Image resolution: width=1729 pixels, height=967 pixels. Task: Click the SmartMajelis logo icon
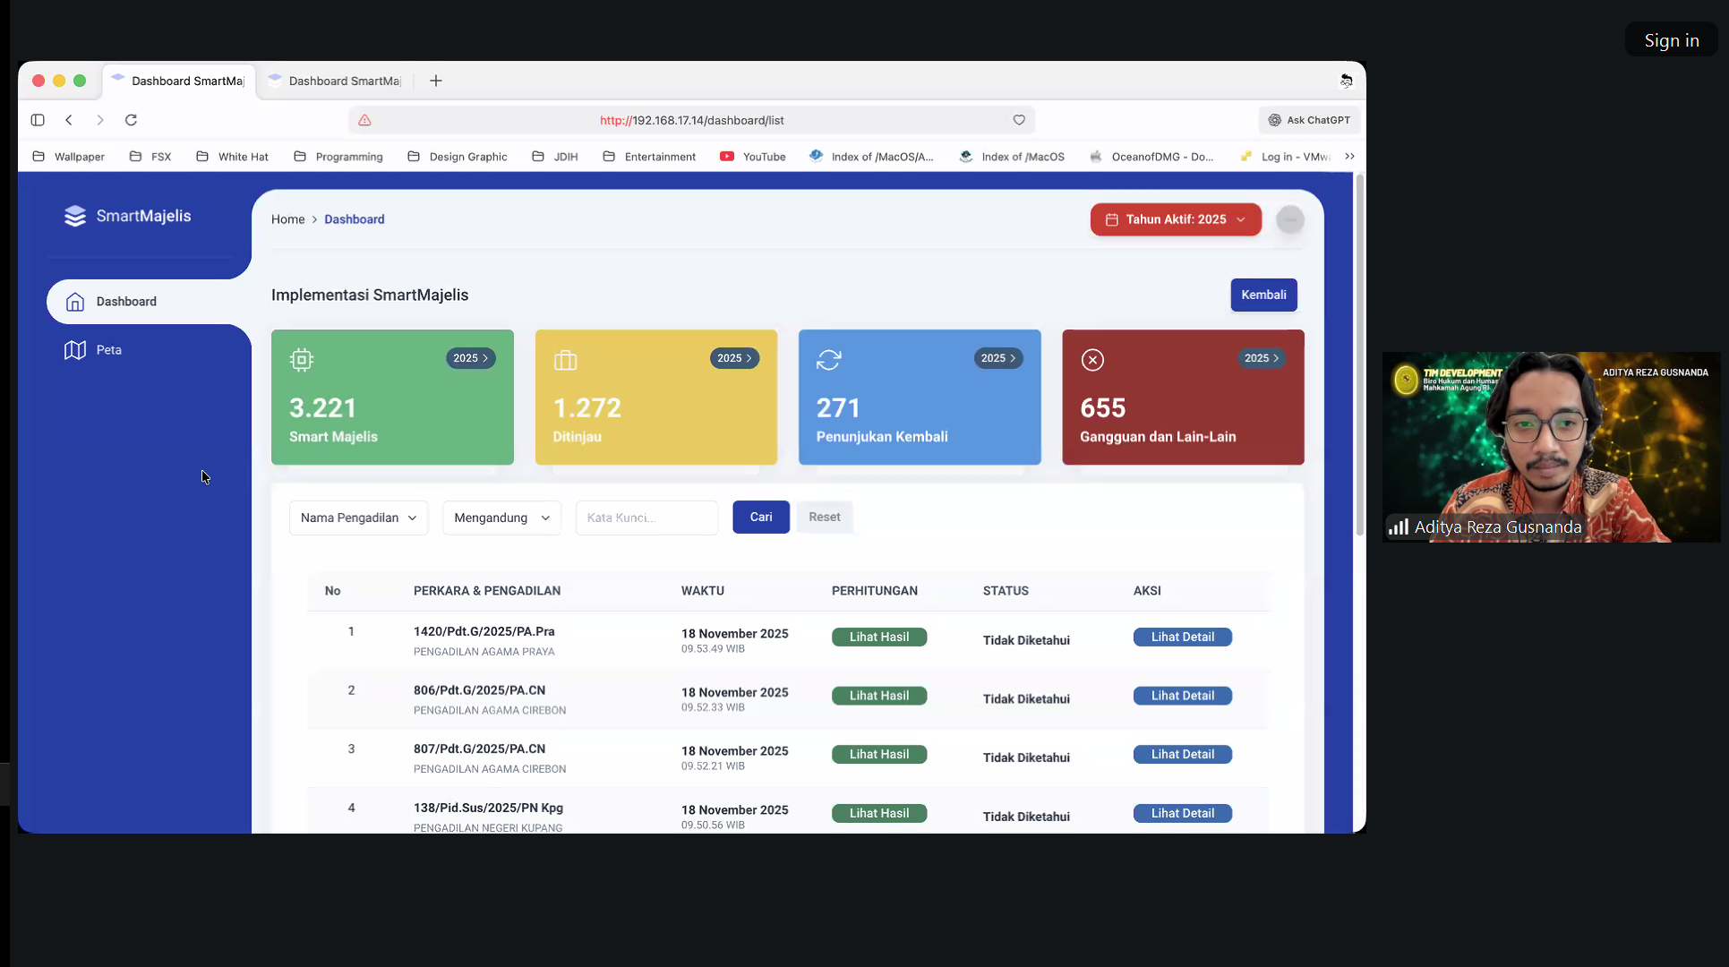[75, 216]
